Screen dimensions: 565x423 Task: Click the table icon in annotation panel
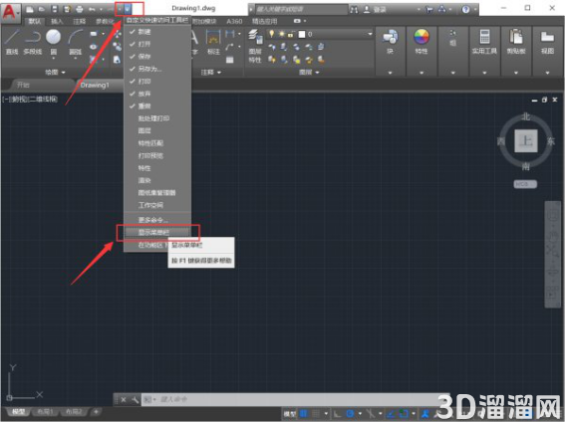pos(230,60)
